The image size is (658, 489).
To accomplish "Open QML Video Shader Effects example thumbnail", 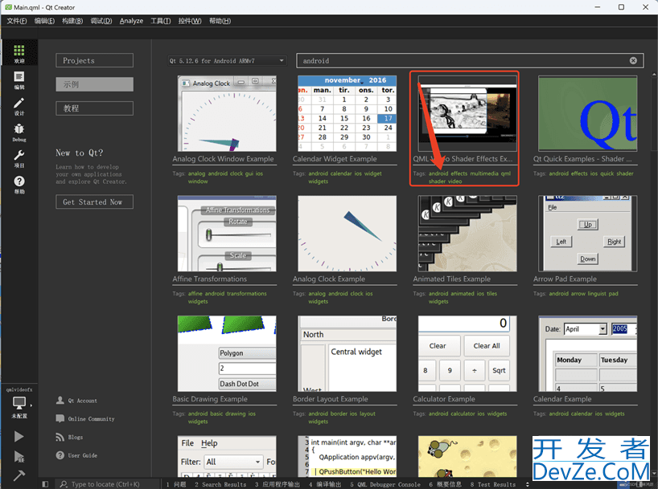I will tap(467, 113).
